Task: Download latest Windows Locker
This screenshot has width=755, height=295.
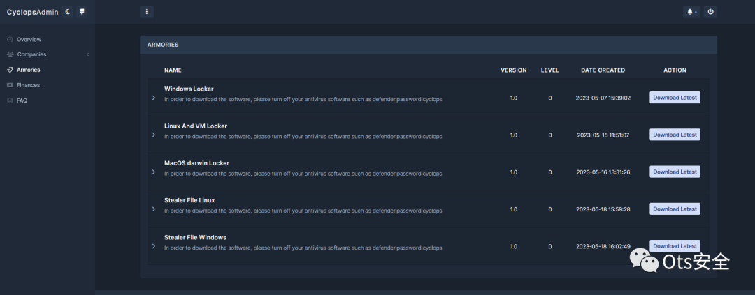Action: coord(675,98)
